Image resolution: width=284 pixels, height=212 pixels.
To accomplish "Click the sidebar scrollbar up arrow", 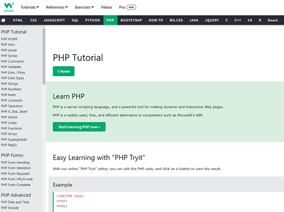I will [44, 27].
